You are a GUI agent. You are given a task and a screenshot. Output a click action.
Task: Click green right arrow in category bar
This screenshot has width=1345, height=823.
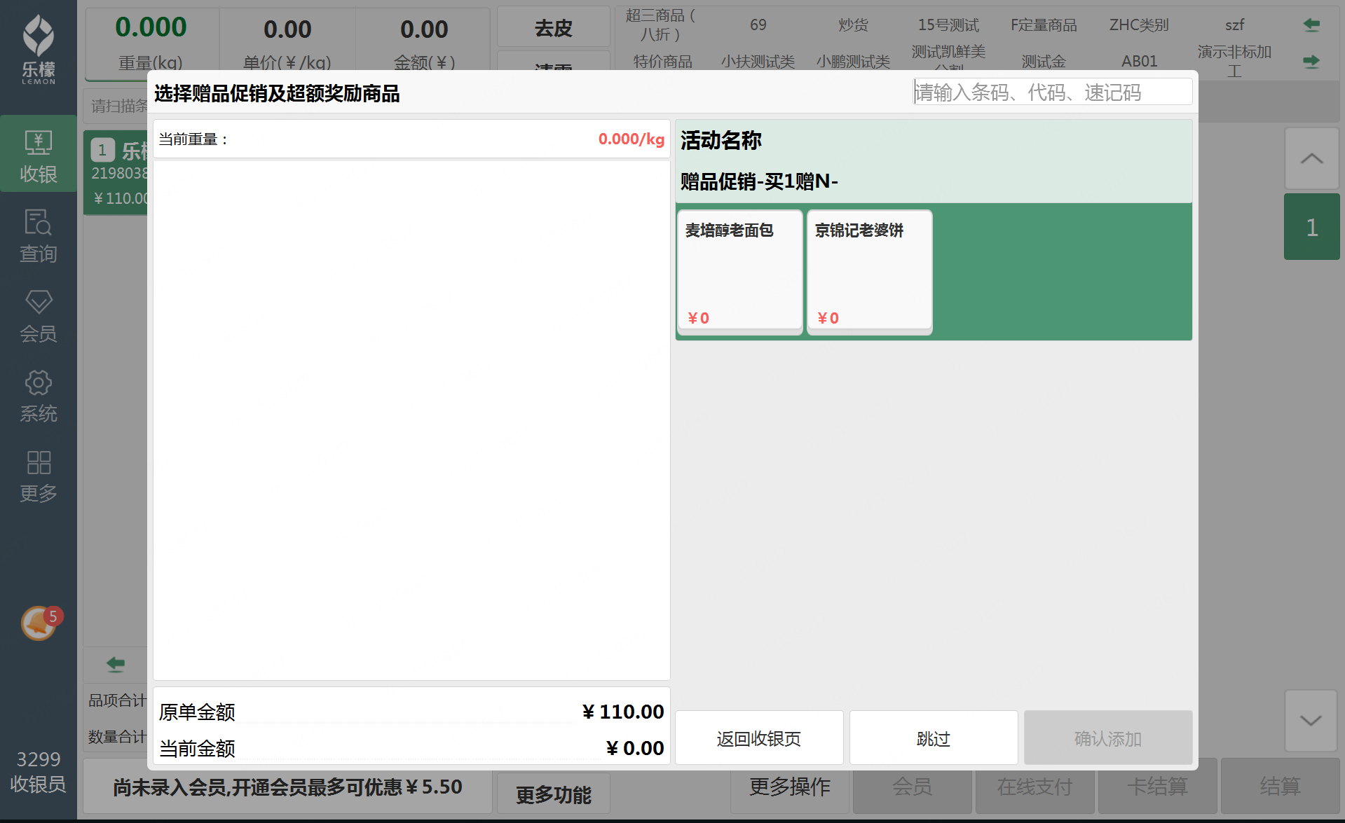pyautogui.click(x=1311, y=62)
